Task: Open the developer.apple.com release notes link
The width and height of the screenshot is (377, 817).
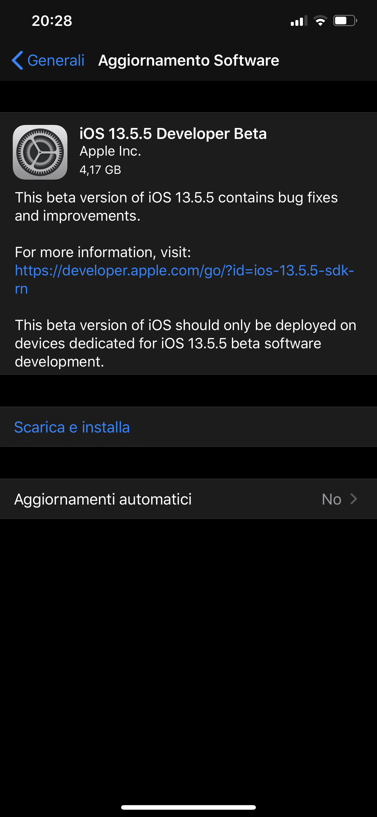Action: tap(184, 271)
